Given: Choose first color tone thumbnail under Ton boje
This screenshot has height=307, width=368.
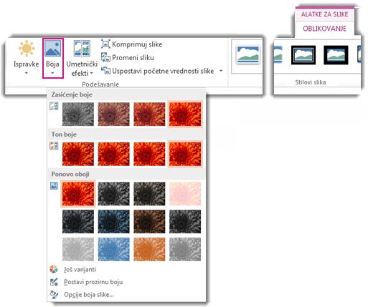Looking at the screenshot, I should point(78,154).
